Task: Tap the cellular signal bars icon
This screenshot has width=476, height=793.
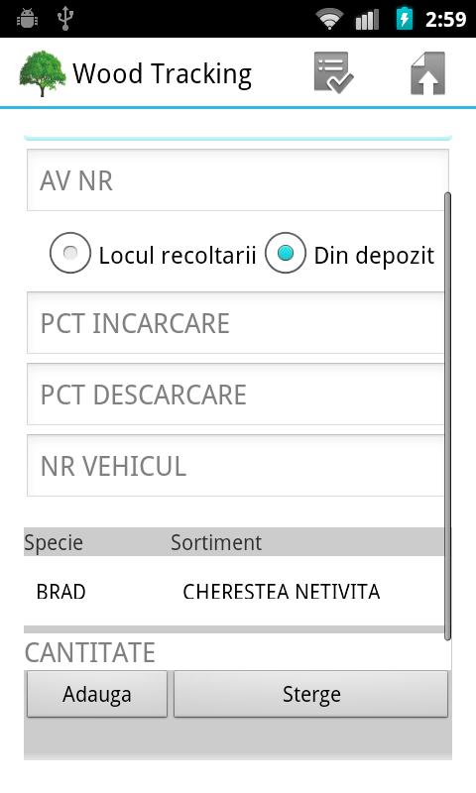Action: tap(367, 20)
